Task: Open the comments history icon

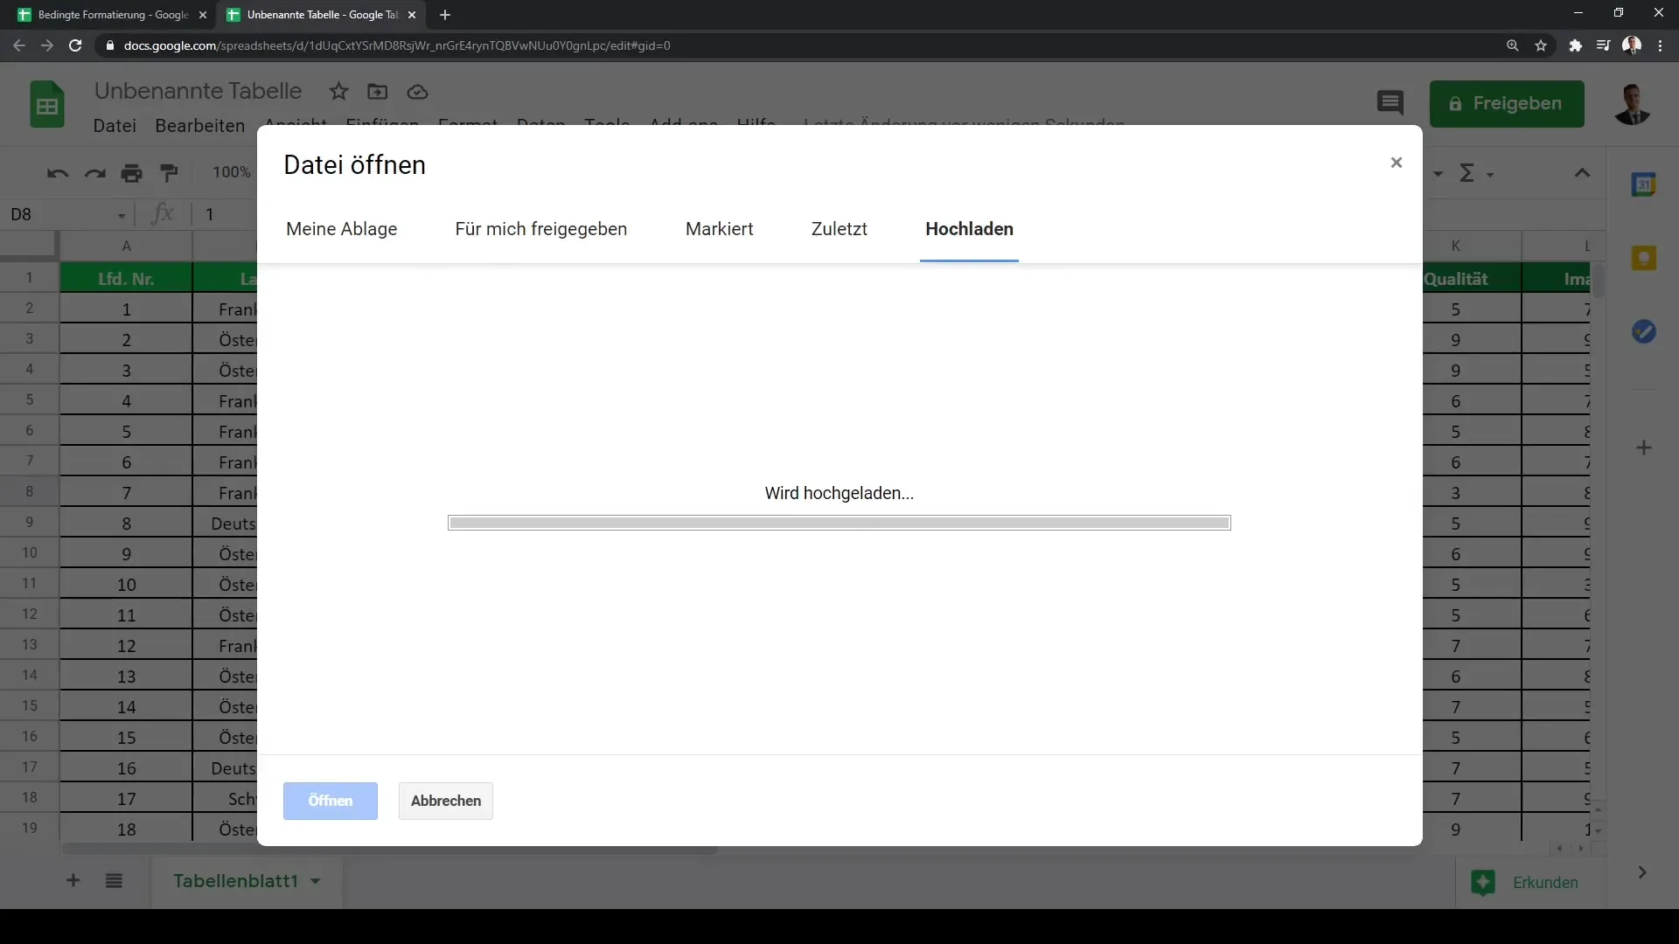Action: [1390, 103]
